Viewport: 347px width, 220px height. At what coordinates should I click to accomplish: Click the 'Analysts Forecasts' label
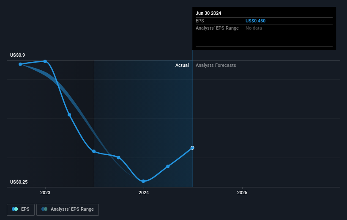216,65
